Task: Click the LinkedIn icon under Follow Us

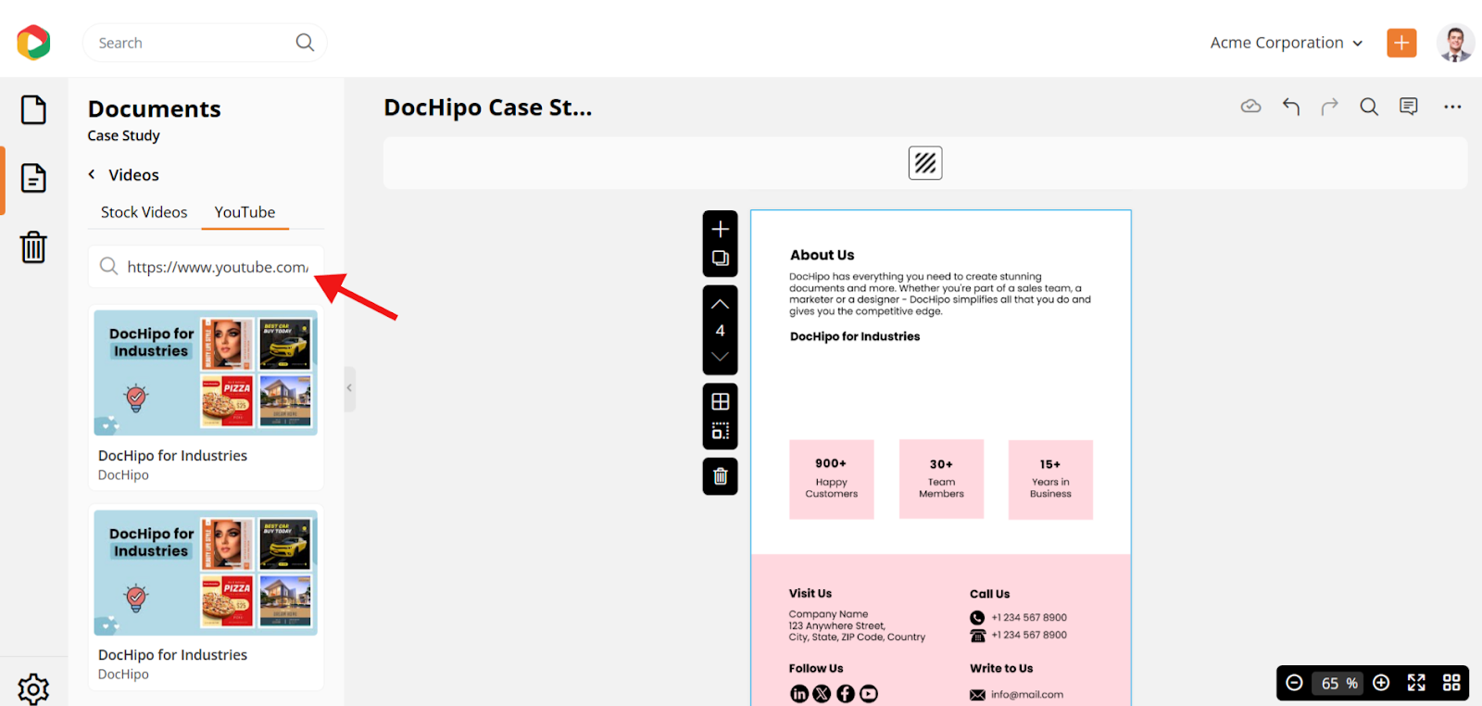Action: pos(799,694)
